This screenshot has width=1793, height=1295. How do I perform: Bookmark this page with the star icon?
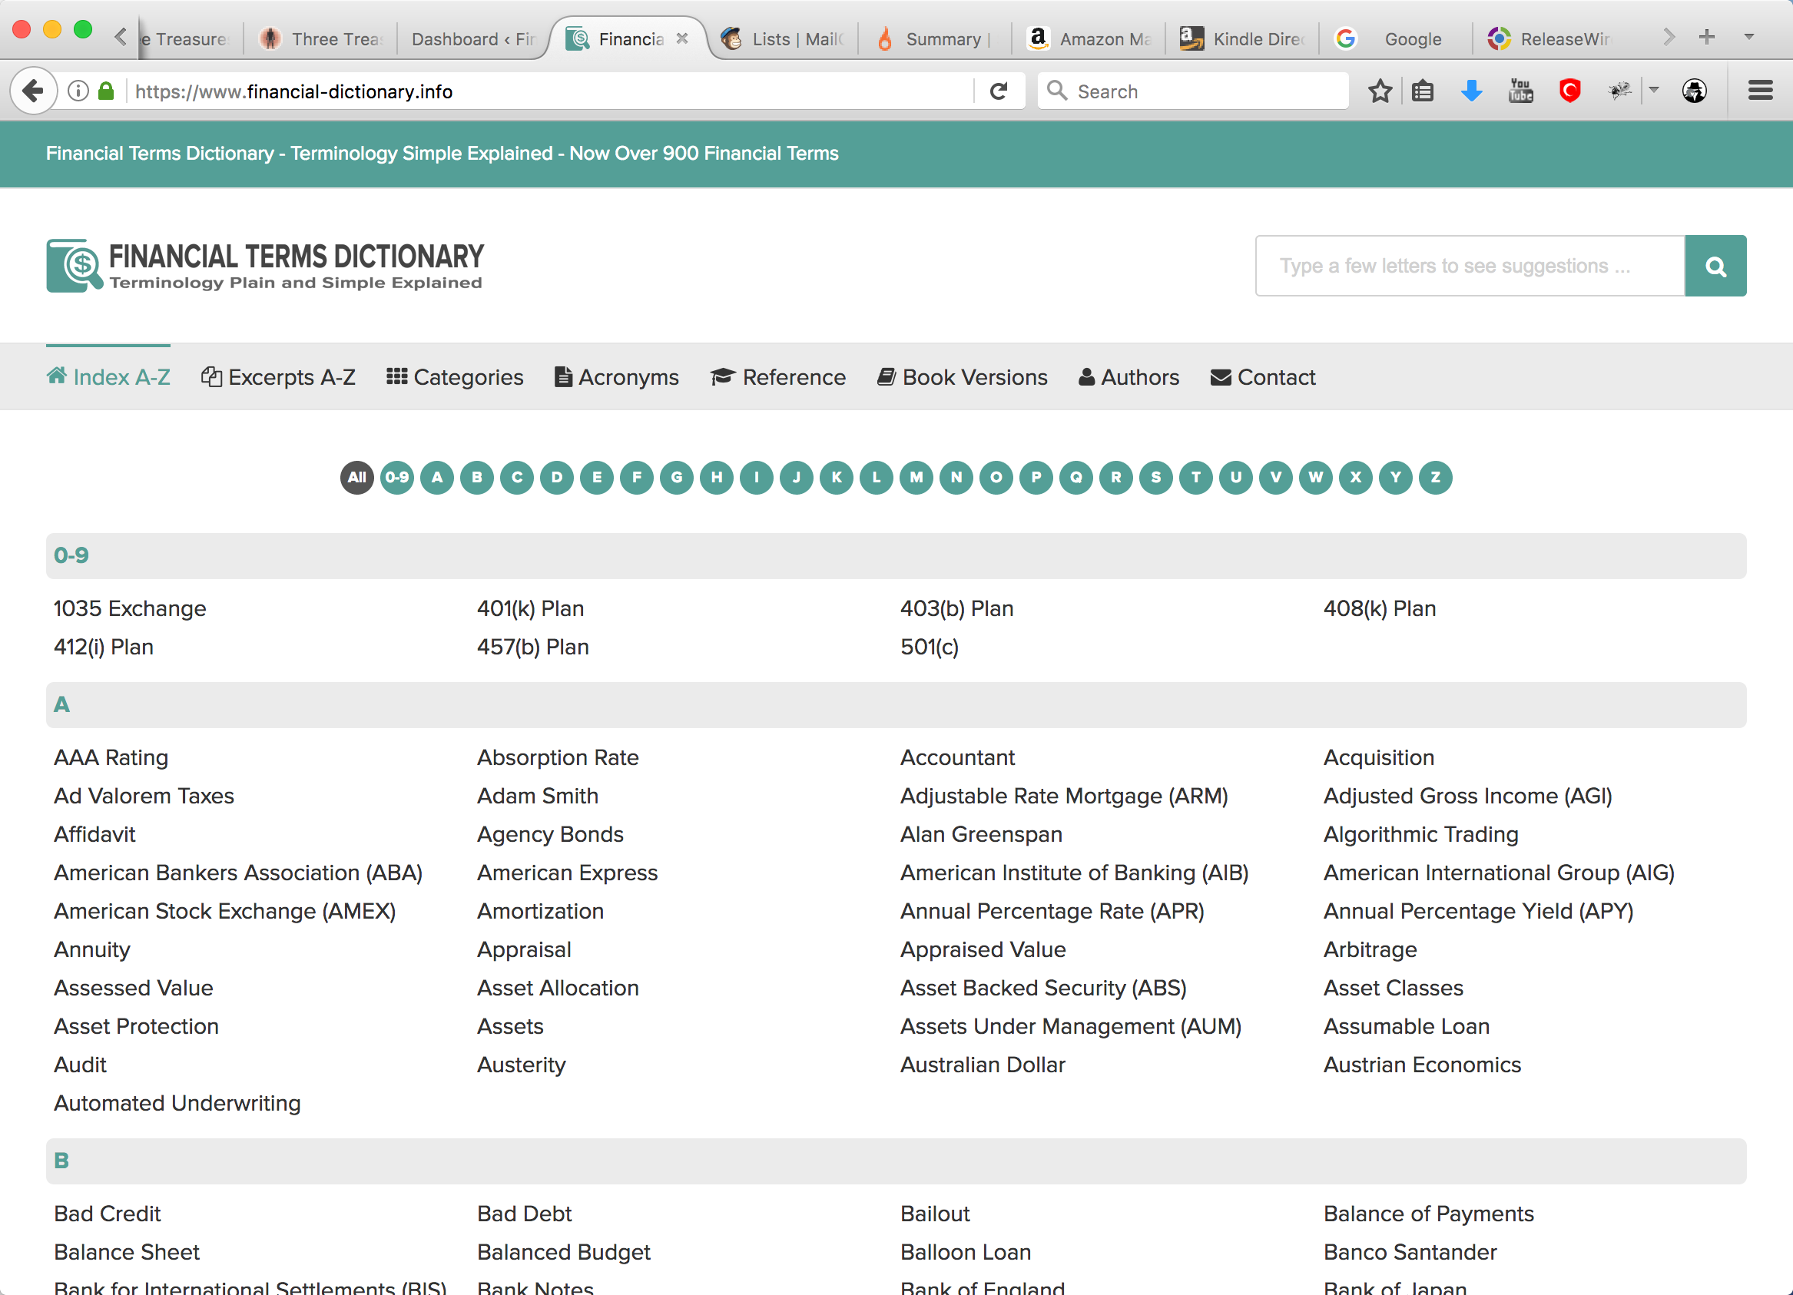[x=1380, y=91]
